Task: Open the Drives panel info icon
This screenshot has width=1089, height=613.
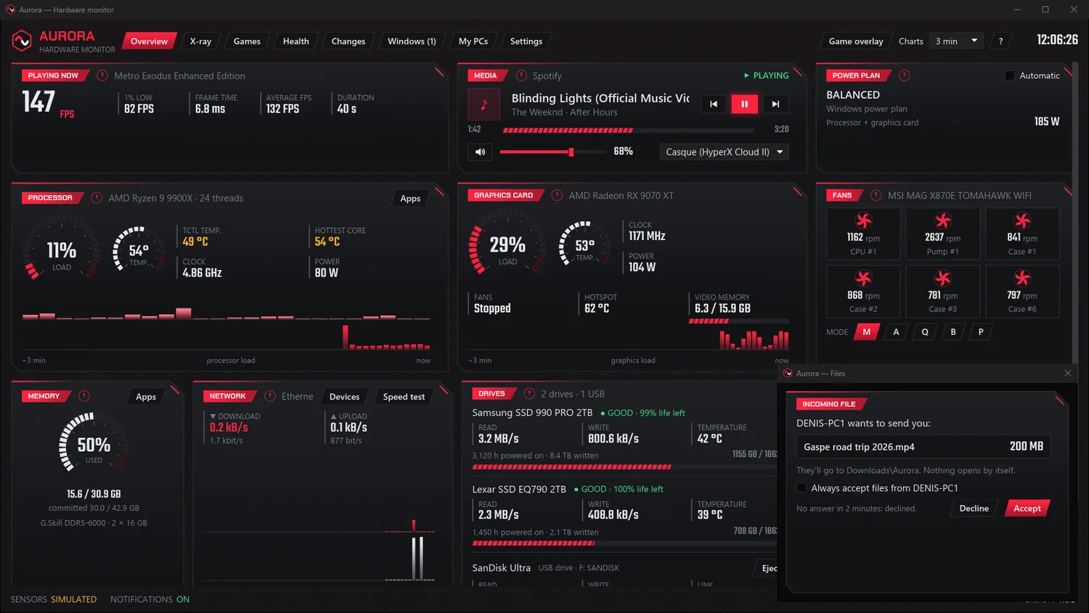Action: coord(529,393)
